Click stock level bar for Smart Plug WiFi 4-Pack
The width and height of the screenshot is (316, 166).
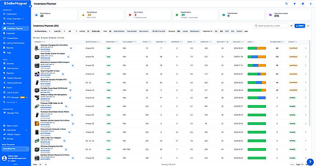click(257, 74)
